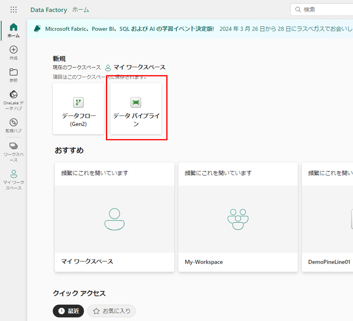Viewport: 353px width, 321px height.
Task: Open the ワークスペース list icon
Action: (13, 152)
